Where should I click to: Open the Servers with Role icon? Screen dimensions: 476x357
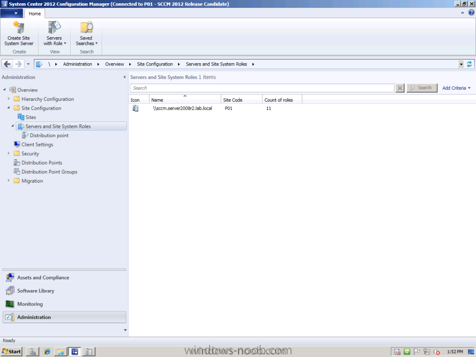[54, 27]
